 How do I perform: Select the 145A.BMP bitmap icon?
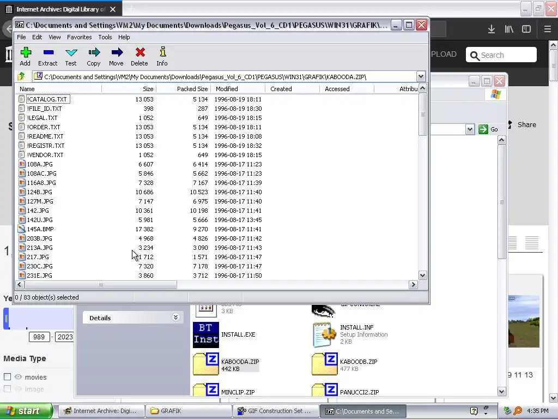click(22, 229)
